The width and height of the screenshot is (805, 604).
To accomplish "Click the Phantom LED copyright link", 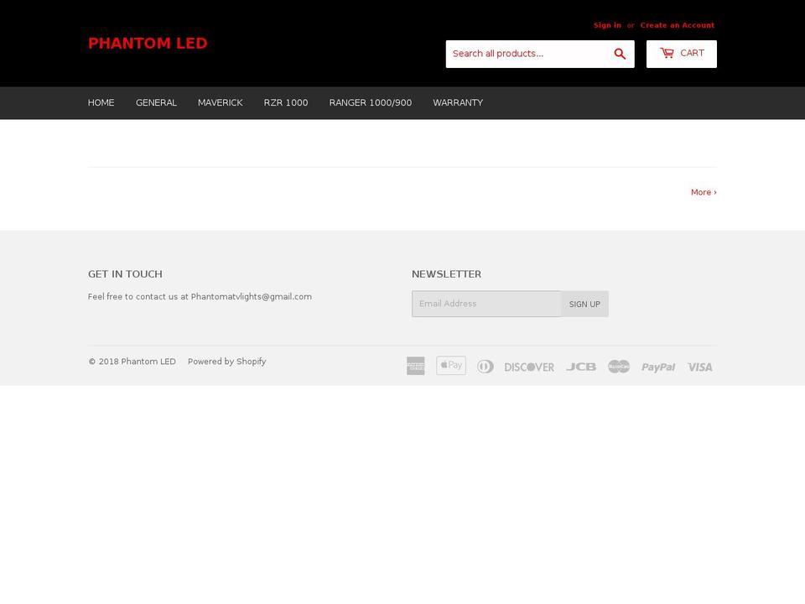I will pos(148,362).
